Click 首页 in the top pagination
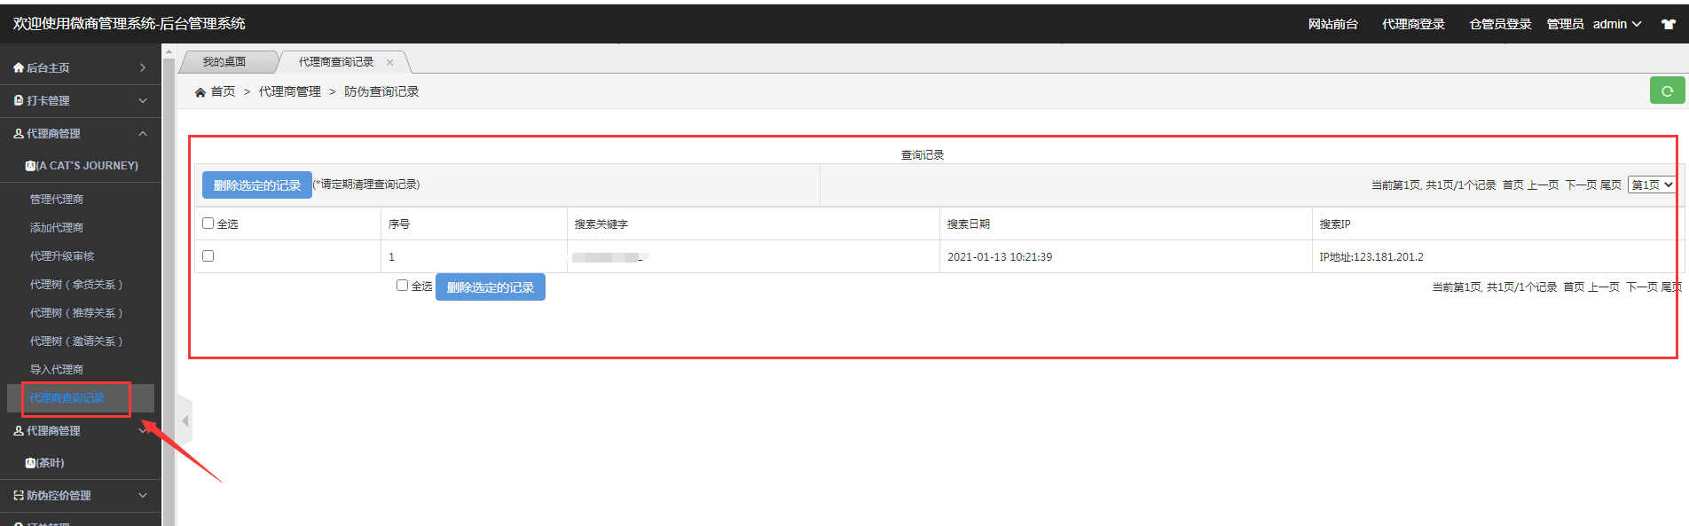 click(x=1513, y=184)
